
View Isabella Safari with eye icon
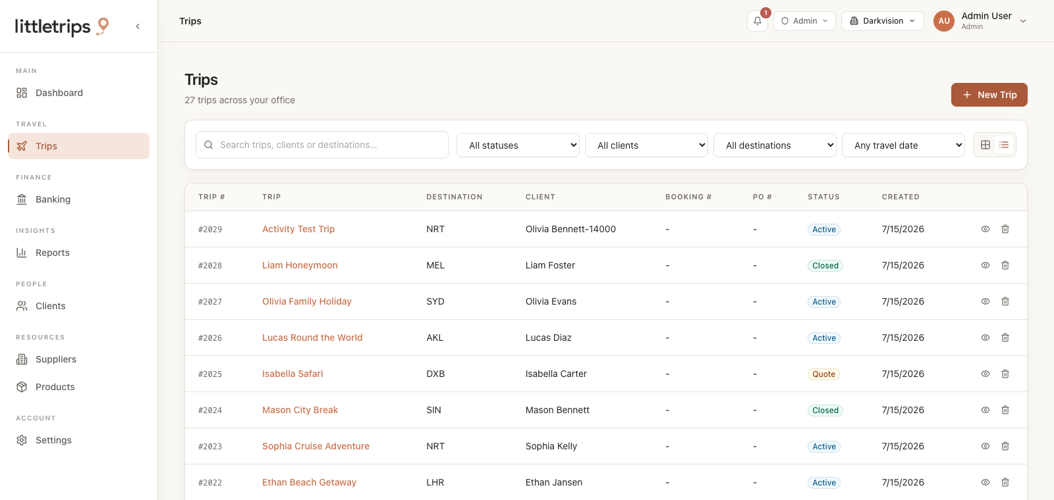click(985, 374)
